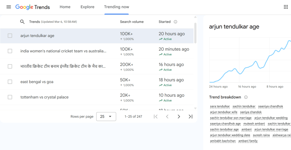
Task: Open the Google apps grid
Action: coord(286,7)
